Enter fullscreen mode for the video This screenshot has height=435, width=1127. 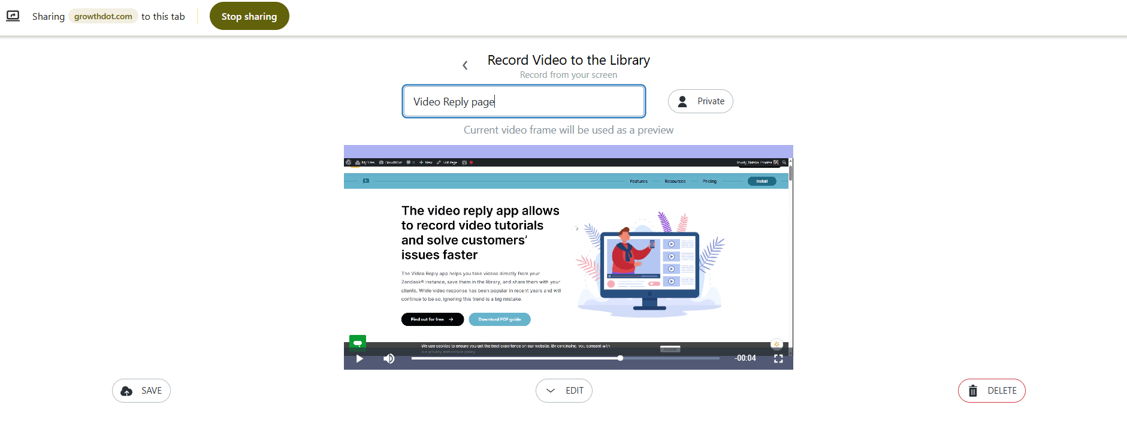click(x=778, y=358)
